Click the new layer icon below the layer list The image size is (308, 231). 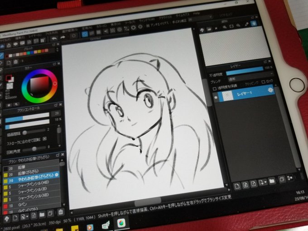pyautogui.click(x=237, y=186)
